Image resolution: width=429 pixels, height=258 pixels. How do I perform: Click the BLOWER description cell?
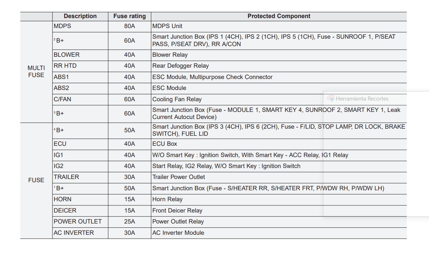click(x=67, y=55)
